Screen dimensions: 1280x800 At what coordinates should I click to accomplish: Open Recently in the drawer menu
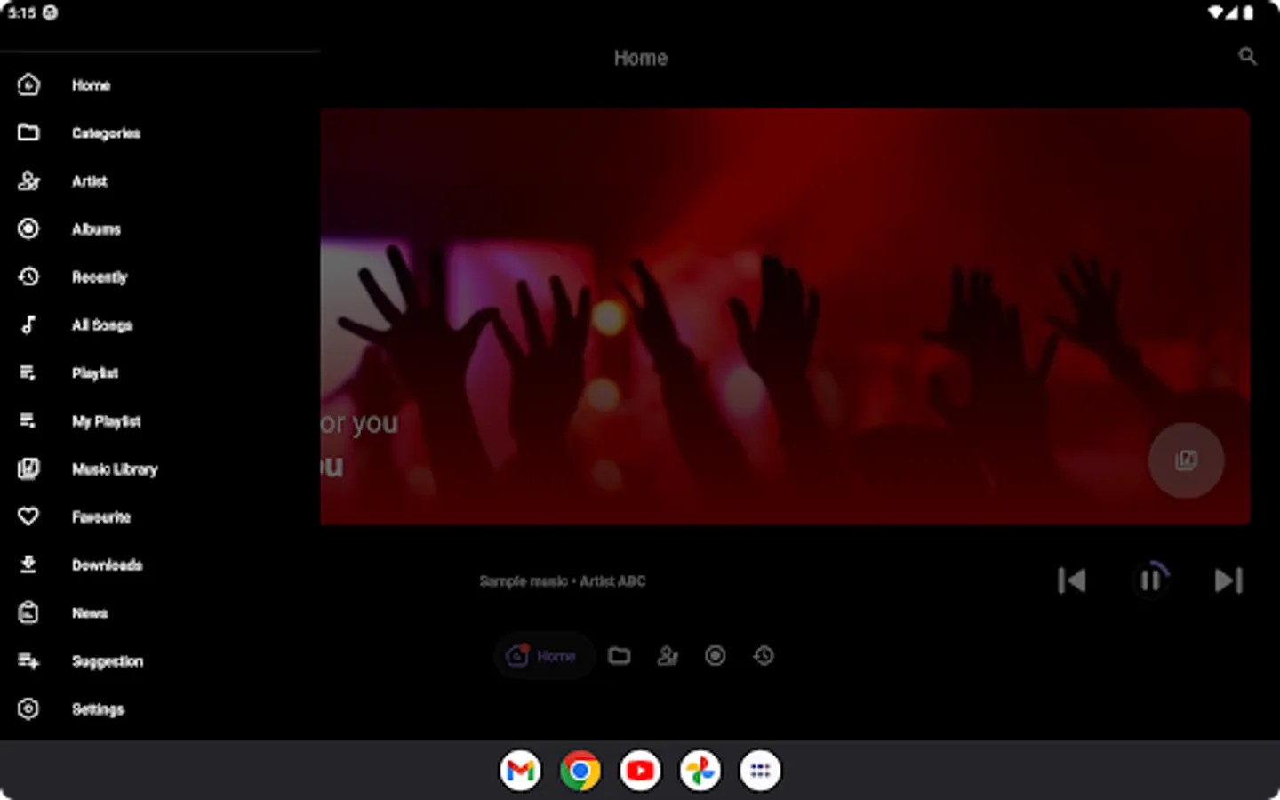pyautogui.click(x=160, y=277)
